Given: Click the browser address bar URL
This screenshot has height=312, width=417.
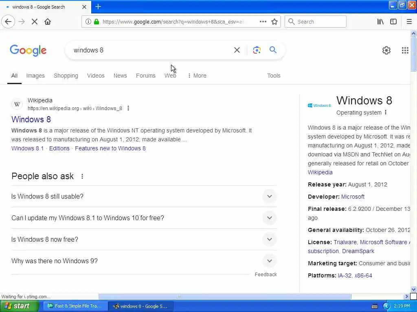Looking at the screenshot, I should click(173, 22).
